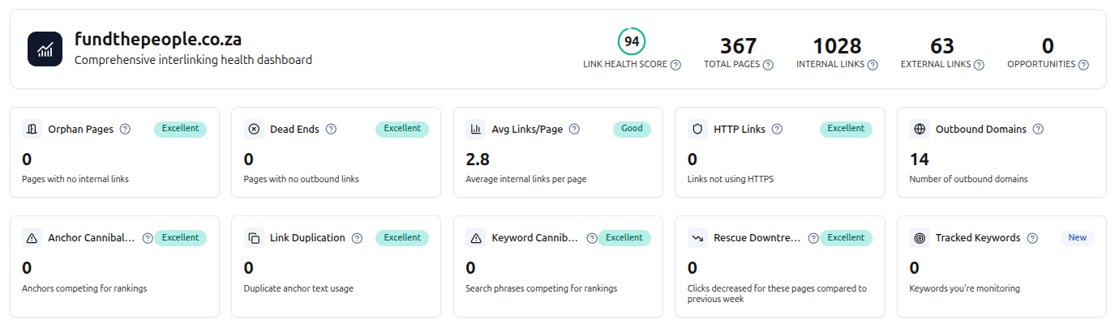Click the Good badge on Avg Links/Page
Screen dimensions: 1115x328
point(632,129)
